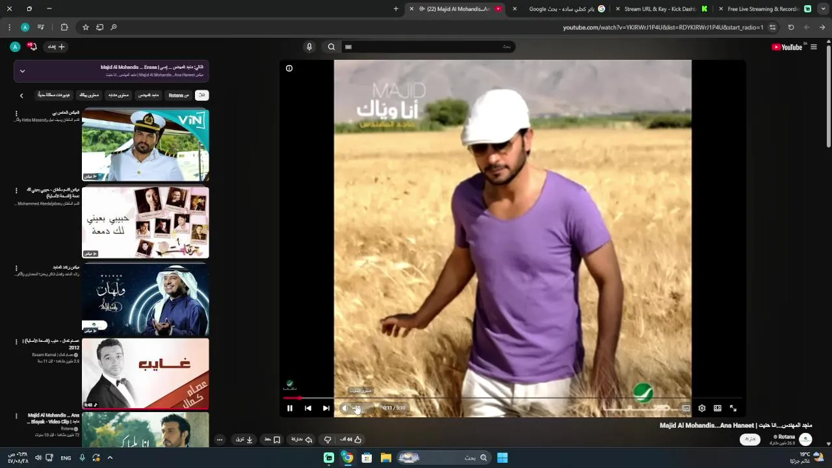Open create video plus button
The image size is (832, 468).
coord(57,47)
